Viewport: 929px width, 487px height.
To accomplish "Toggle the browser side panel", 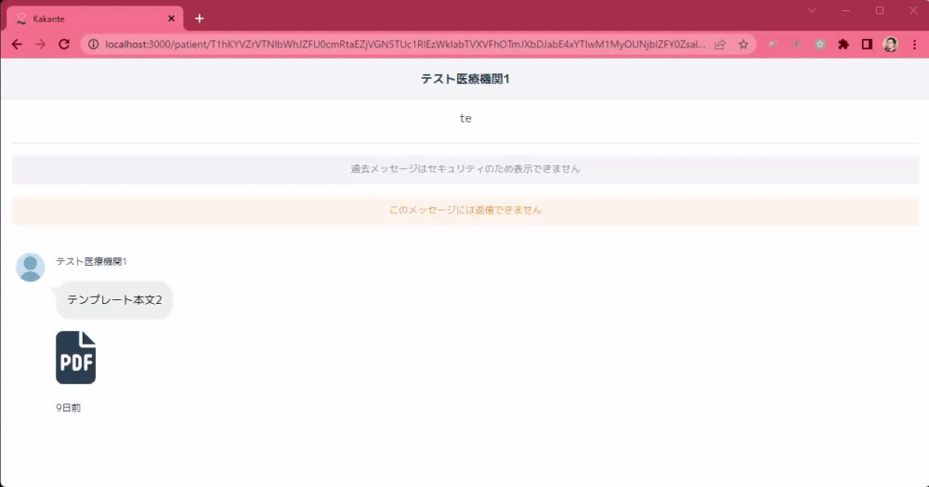I will click(867, 45).
